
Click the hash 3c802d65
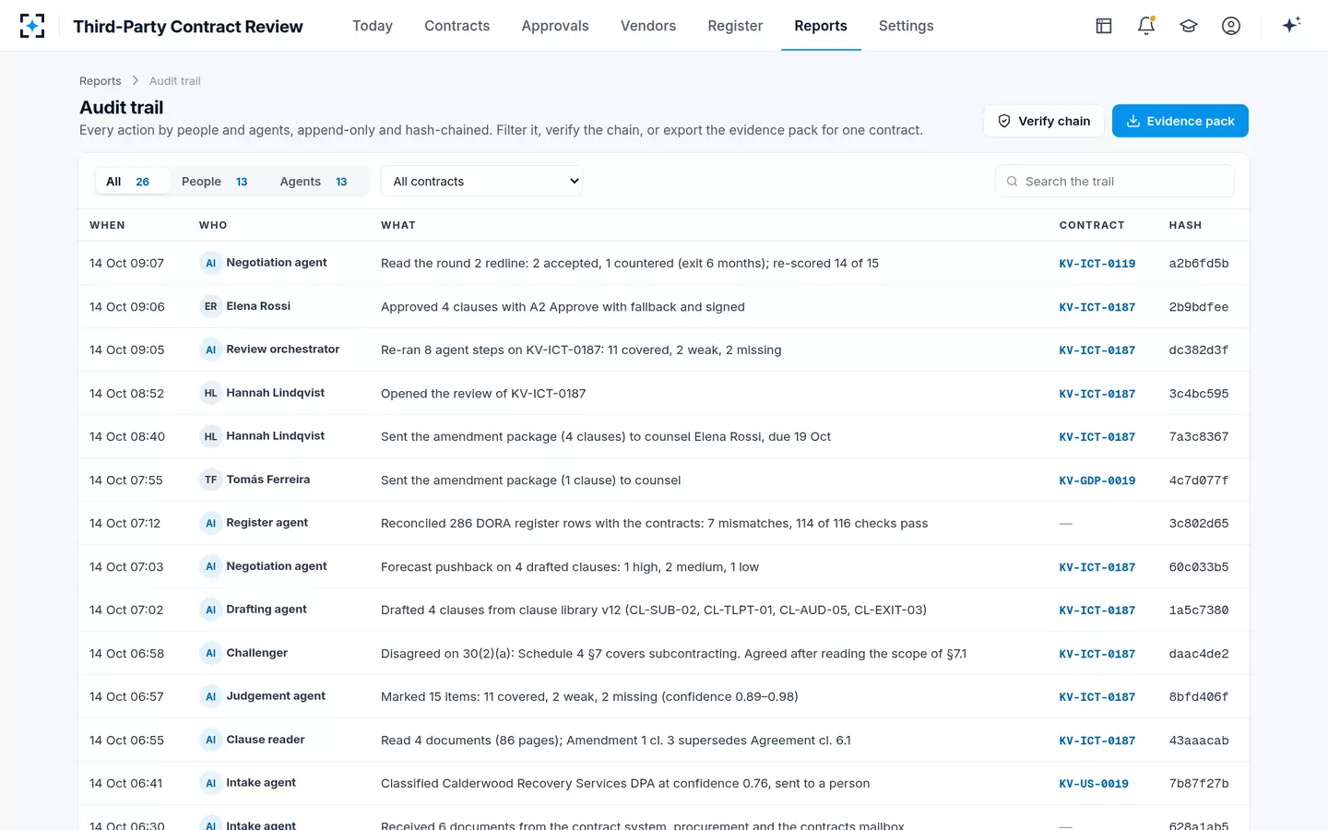[x=1199, y=524]
